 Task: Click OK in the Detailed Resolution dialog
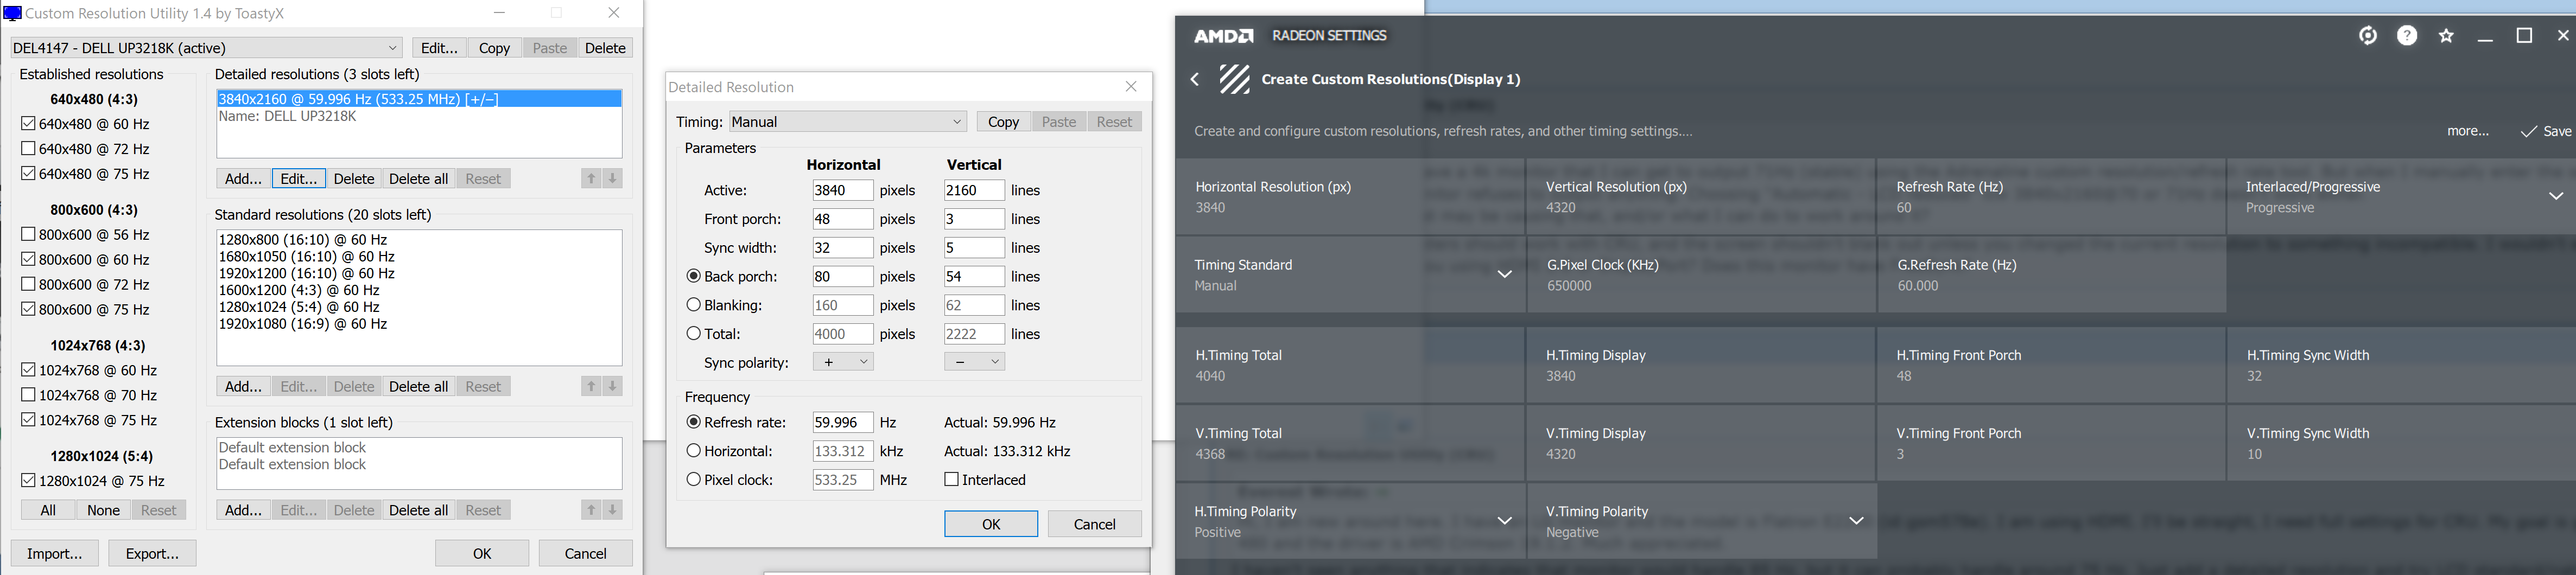click(991, 524)
